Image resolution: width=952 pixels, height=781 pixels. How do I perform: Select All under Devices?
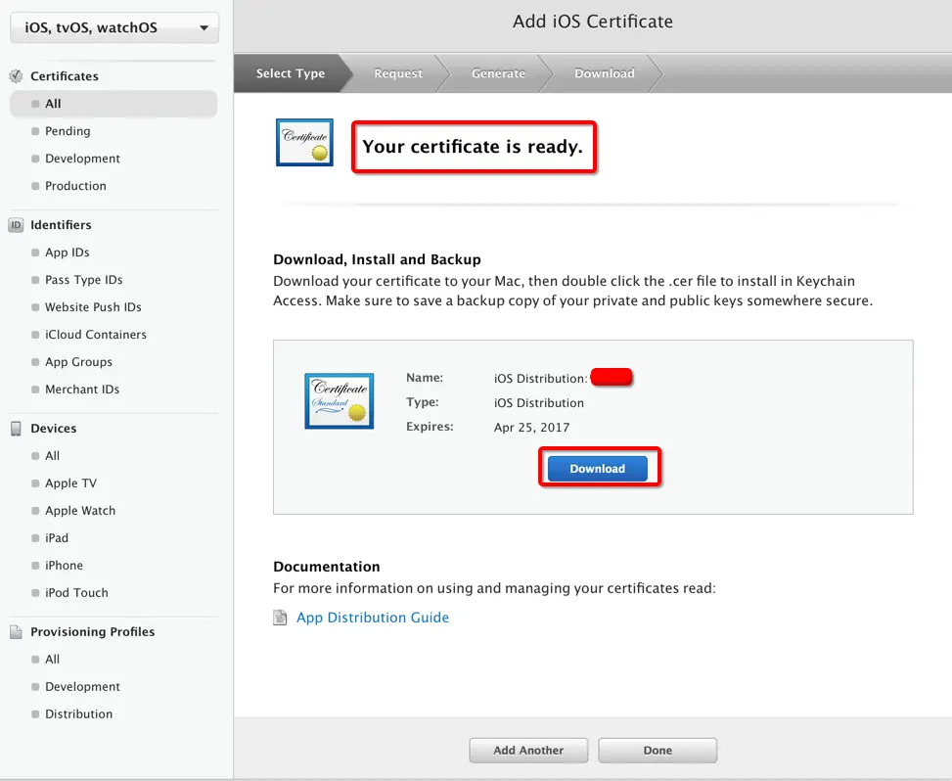tap(52, 456)
